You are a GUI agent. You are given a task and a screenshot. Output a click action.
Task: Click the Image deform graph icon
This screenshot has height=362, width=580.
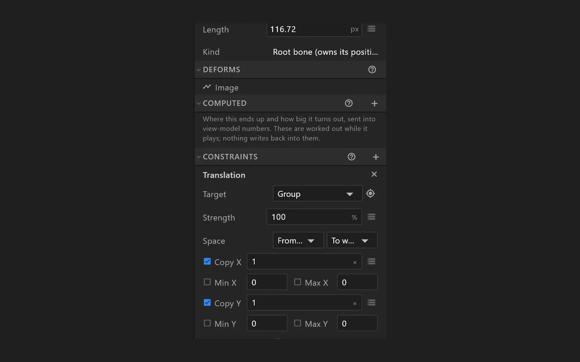(x=207, y=87)
